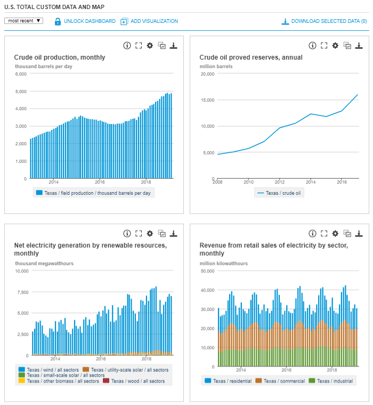Viewport: 373px width, 405px height.
Task: Toggle Texas / crude oil legend line
Action: click(x=261, y=193)
